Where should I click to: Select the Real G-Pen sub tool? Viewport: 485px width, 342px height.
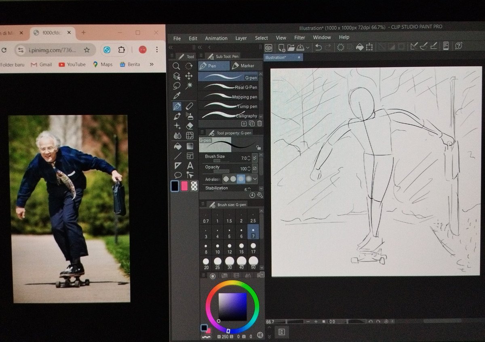228,87
